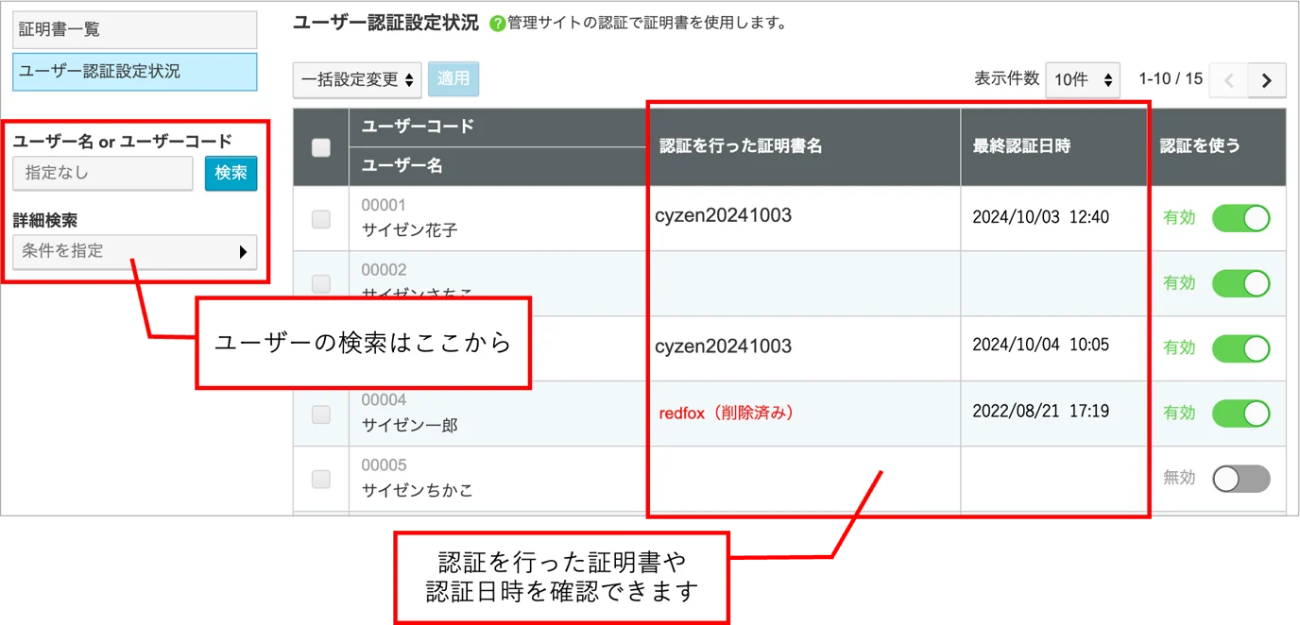This screenshot has width=1300, height=625.
Task: Click the 適用 button
Action: pos(453,79)
